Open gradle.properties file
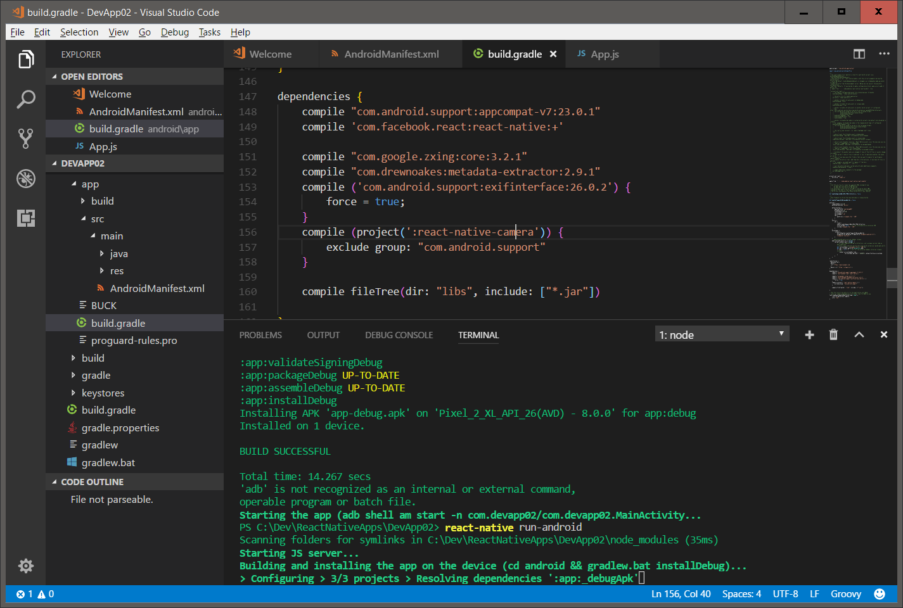This screenshot has height=608, width=903. (134, 428)
